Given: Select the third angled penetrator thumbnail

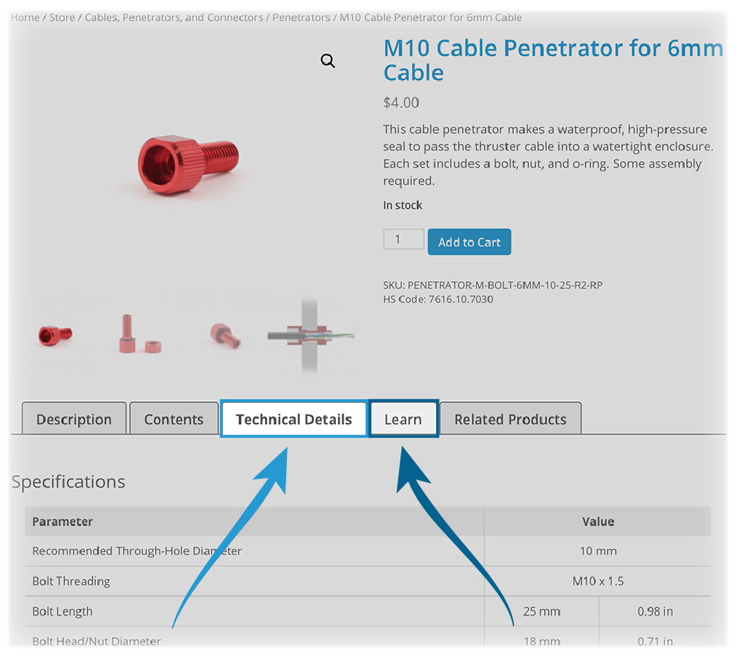Looking at the screenshot, I should 225,335.
